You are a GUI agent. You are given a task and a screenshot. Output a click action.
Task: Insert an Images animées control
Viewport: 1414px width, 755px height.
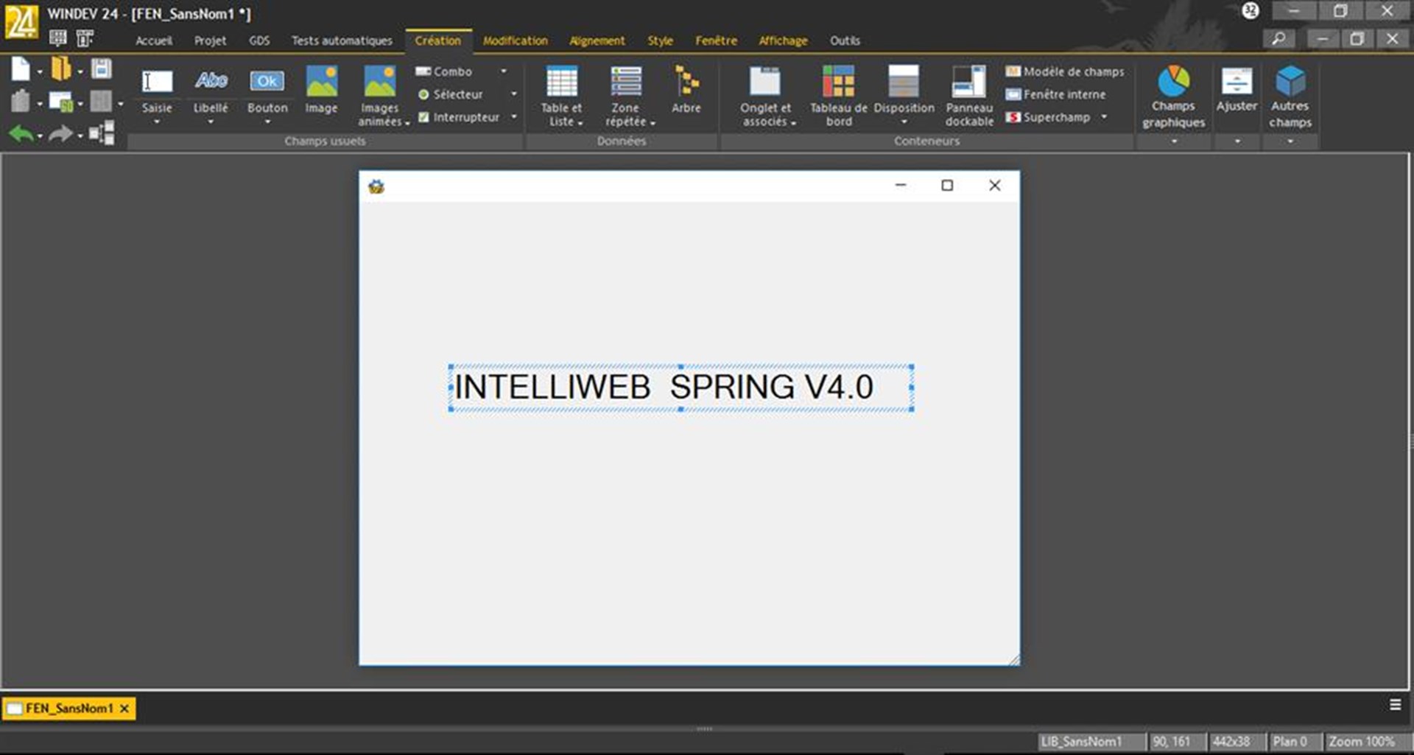[380, 96]
